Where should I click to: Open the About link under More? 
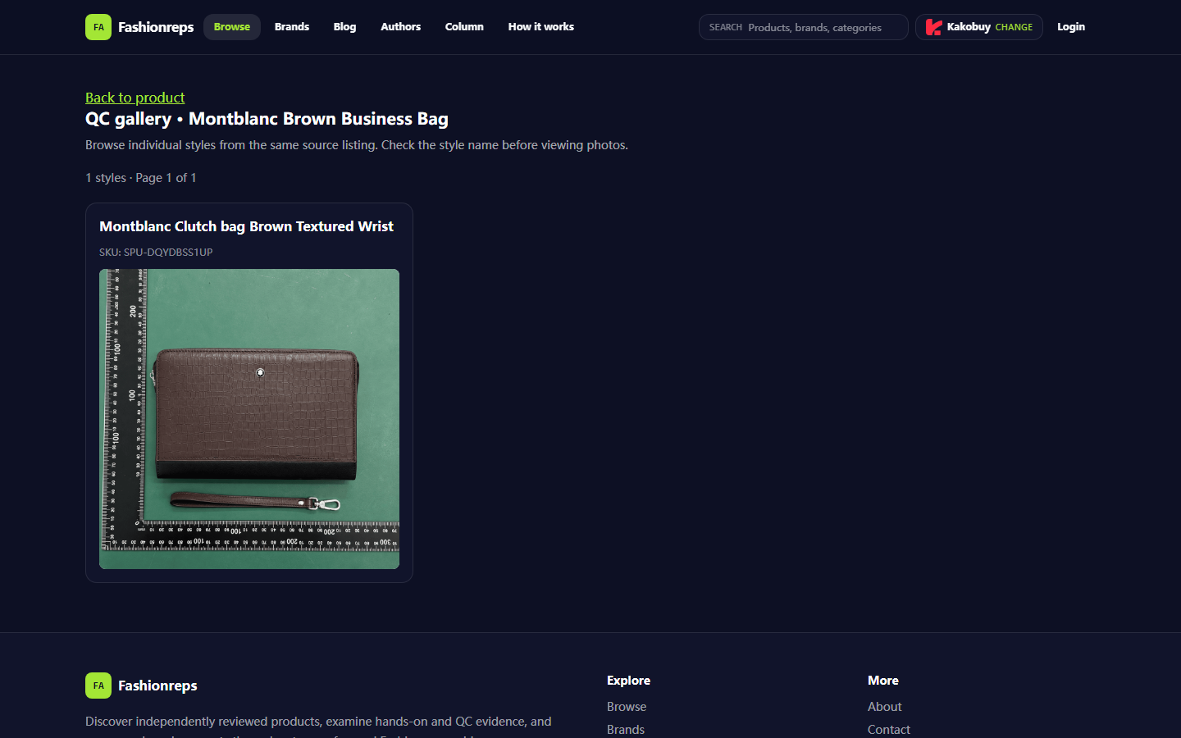coord(885,707)
